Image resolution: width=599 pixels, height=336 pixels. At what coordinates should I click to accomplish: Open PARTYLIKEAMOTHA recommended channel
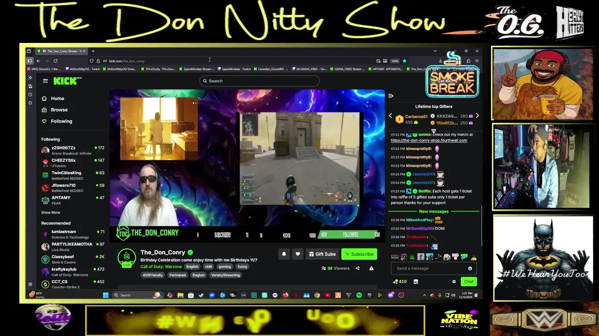tap(73, 247)
